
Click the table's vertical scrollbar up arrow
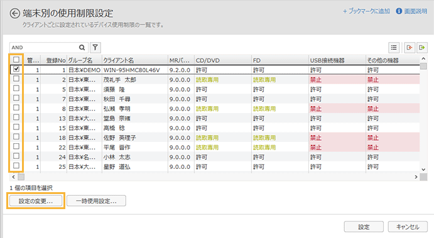423,58
